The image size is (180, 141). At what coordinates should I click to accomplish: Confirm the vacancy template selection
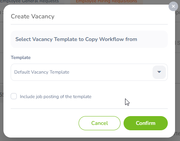[146, 123]
